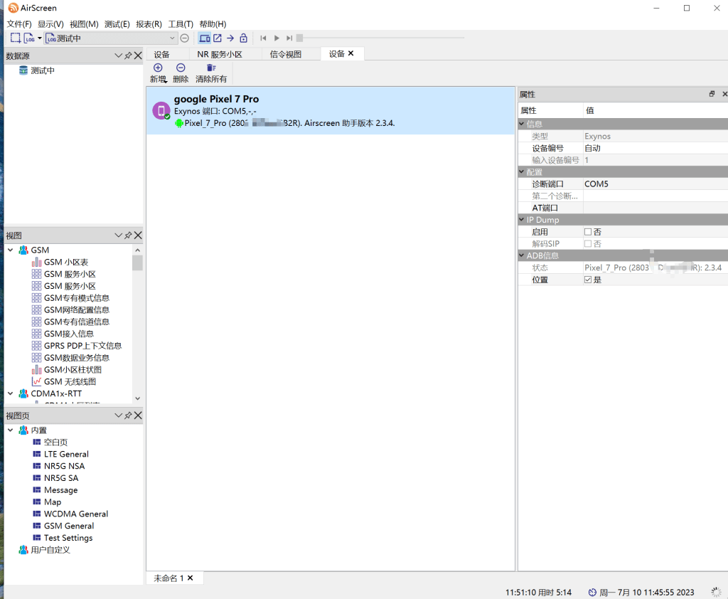The height and width of the screenshot is (599, 728).
Task: Click the device connect icon in toolbar
Action: pyautogui.click(x=205, y=38)
